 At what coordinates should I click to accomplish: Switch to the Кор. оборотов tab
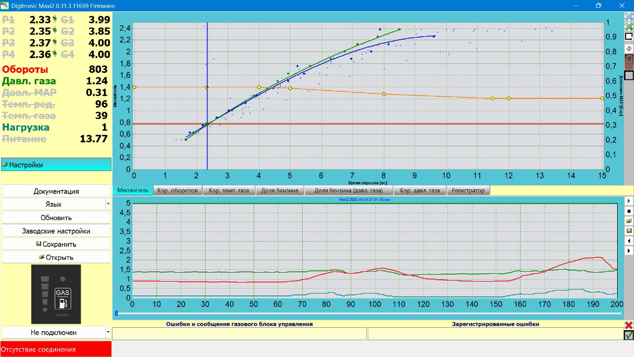tap(178, 190)
